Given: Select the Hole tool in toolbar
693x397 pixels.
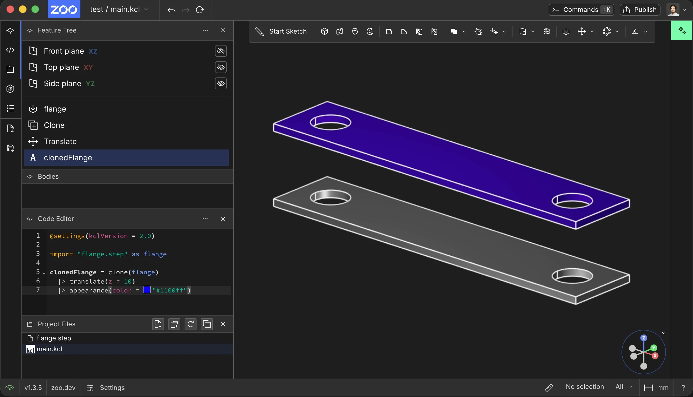Looking at the screenshot, I should pyautogui.click(x=435, y=31).
